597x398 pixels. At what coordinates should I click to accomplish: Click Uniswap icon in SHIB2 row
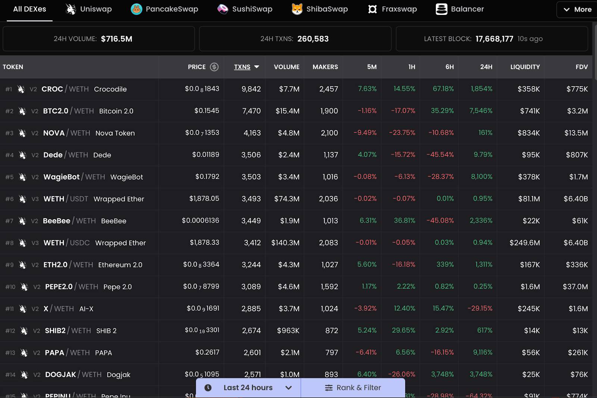point(24,331)
